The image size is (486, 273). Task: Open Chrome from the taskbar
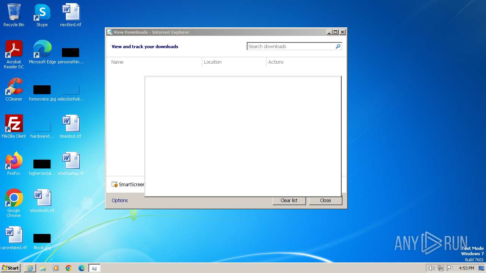point(69,268)
